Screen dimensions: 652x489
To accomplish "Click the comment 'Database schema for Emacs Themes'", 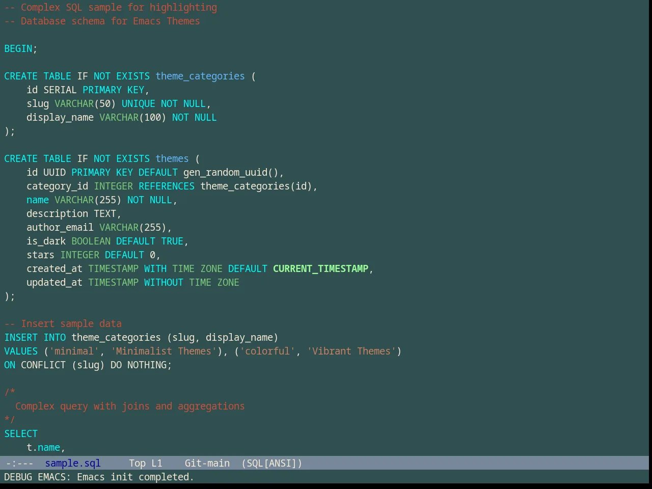I will pyautogui.click(x=111, y=21).
